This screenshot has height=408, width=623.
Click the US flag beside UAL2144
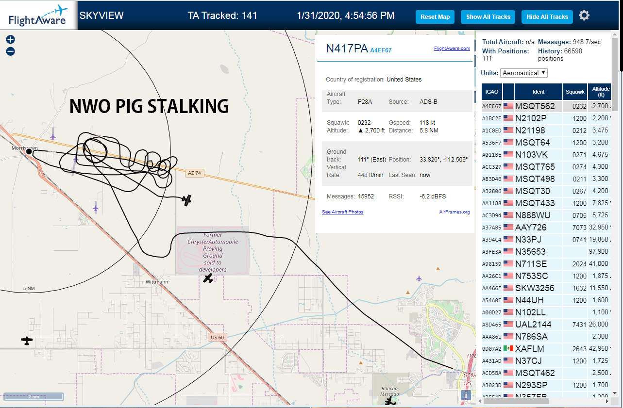pos(508,324)
